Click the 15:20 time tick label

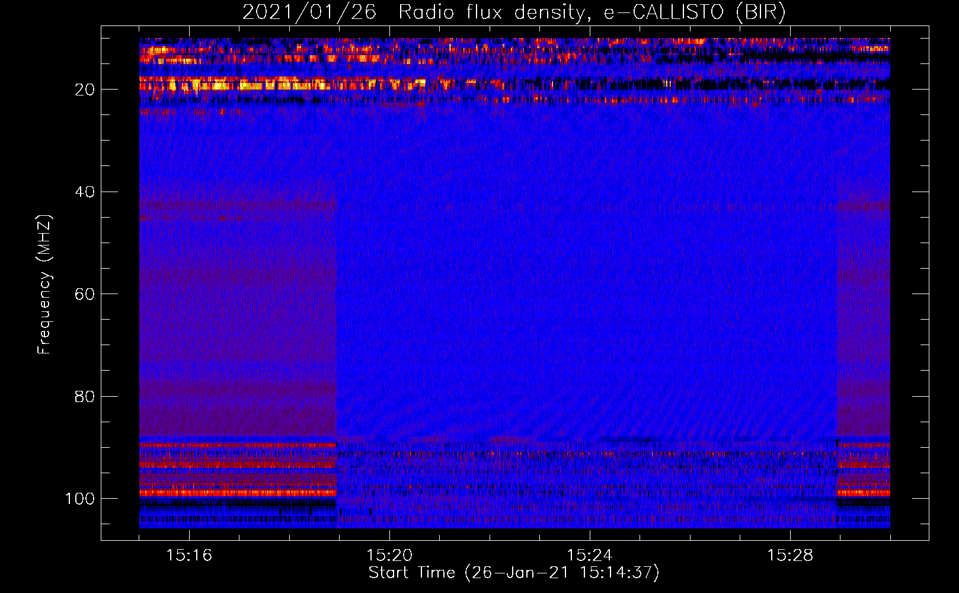pyautogui.click(x=389, y=556)
